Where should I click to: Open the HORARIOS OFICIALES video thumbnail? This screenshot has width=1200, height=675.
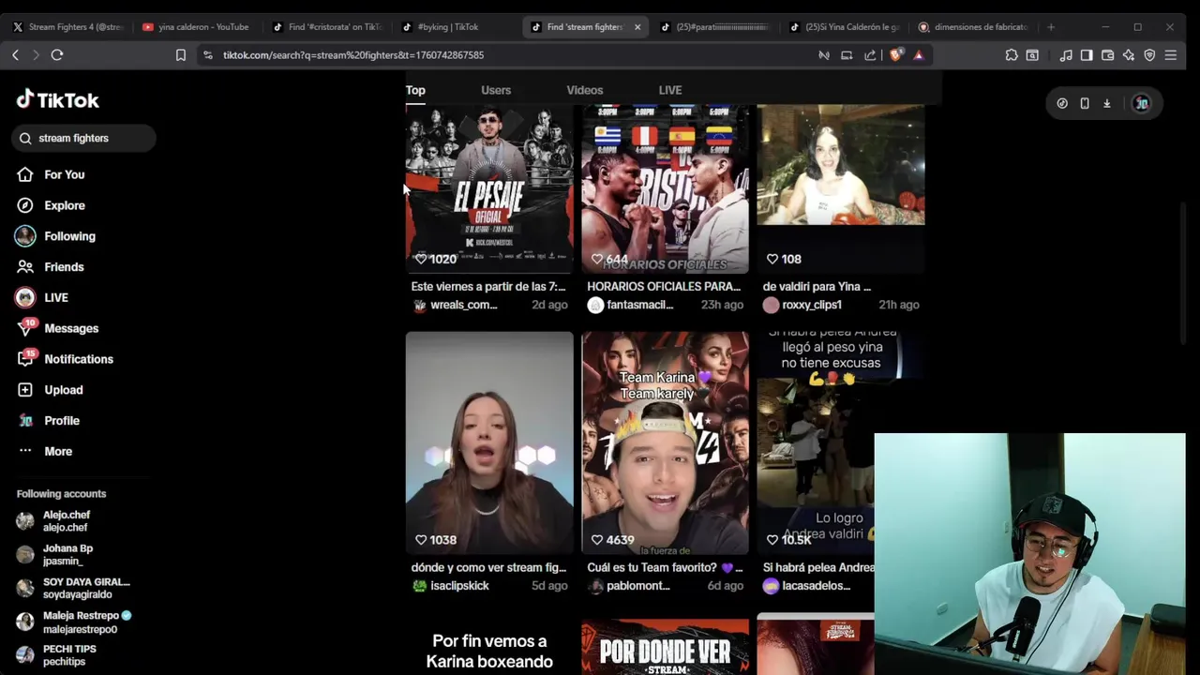(x=666, y=188)
